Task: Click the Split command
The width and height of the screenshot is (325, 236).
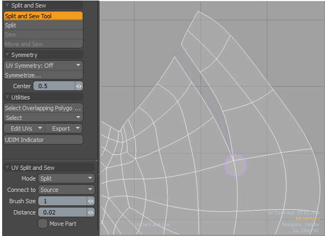Action: 43,25
